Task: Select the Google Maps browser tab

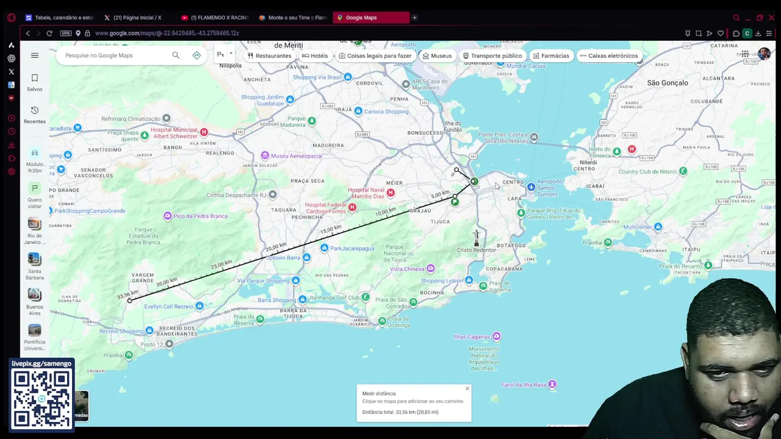Action: tap(371, 18)
